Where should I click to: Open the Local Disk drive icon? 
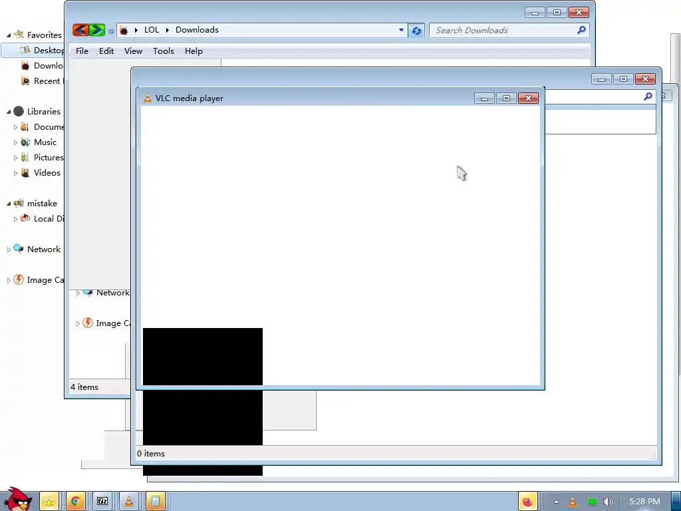click(25, 218)
